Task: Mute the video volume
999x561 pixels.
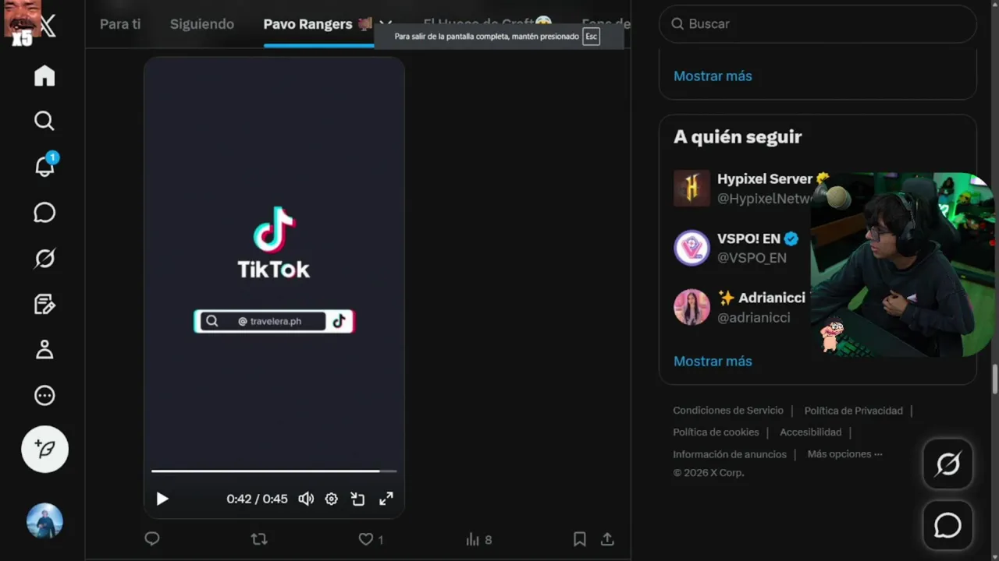Action: pos(306,499)
